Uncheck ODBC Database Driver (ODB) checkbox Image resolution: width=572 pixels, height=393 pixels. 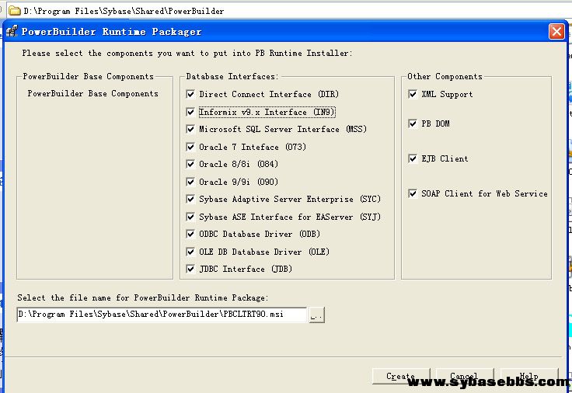190,234
